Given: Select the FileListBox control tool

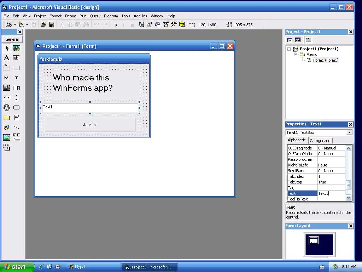Looking at the screenshot, I should pyautogui.click(x=16, y=118).
